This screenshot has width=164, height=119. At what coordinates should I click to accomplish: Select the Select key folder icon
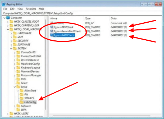18,83
